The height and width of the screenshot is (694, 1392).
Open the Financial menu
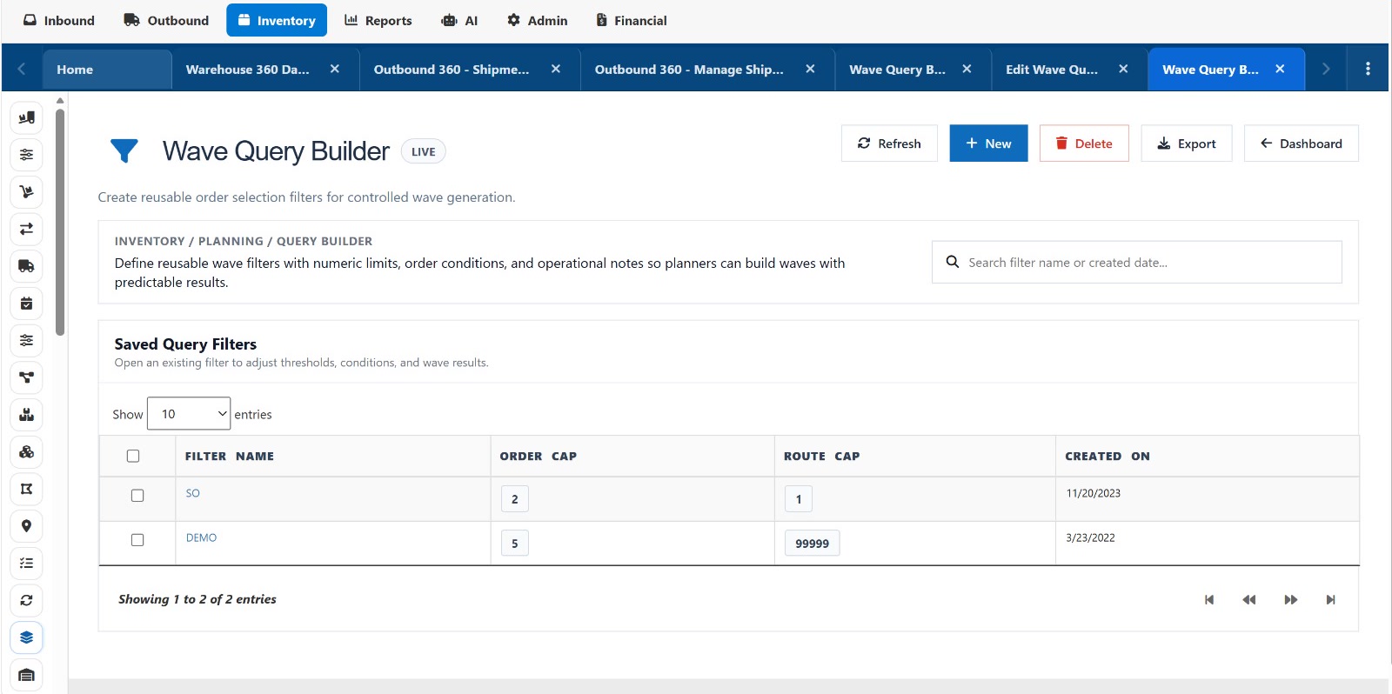click(632, 20)
